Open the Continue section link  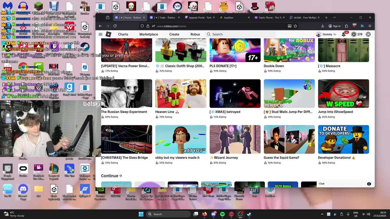[x=112, y=176]
